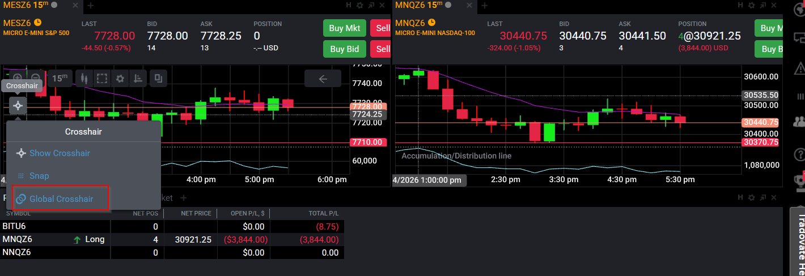Open MESZ6 symbol selector in quote header
Viewport: 805px width, 276px height.
coord(18,23)
